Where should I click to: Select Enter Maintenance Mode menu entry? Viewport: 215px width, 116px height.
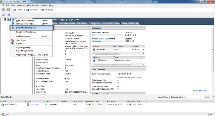[x=32, y=28]
